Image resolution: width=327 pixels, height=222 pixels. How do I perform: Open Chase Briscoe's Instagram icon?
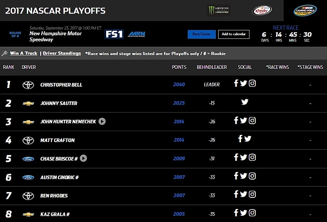[252, 157]
